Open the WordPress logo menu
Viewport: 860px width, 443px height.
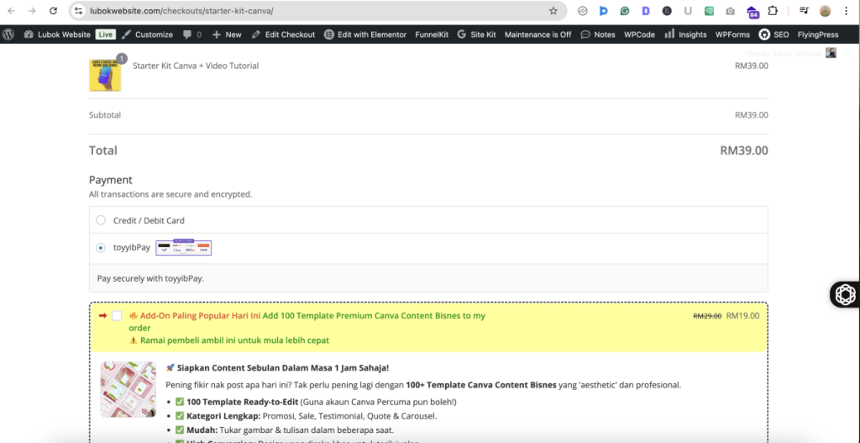8,34
